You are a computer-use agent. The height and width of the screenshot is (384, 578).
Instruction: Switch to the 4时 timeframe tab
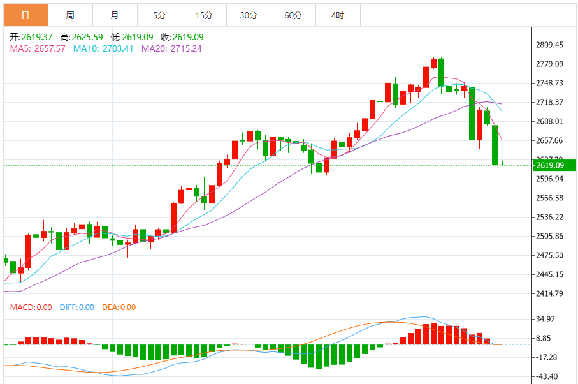(338, 15)
